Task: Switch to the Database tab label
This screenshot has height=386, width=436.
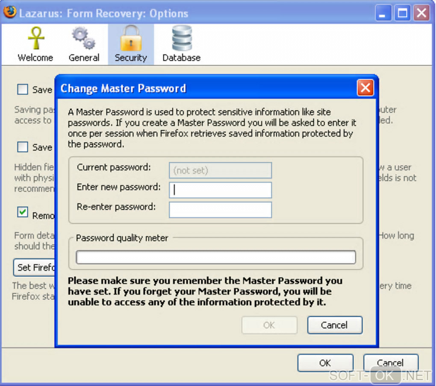Action: pos(181,58)
